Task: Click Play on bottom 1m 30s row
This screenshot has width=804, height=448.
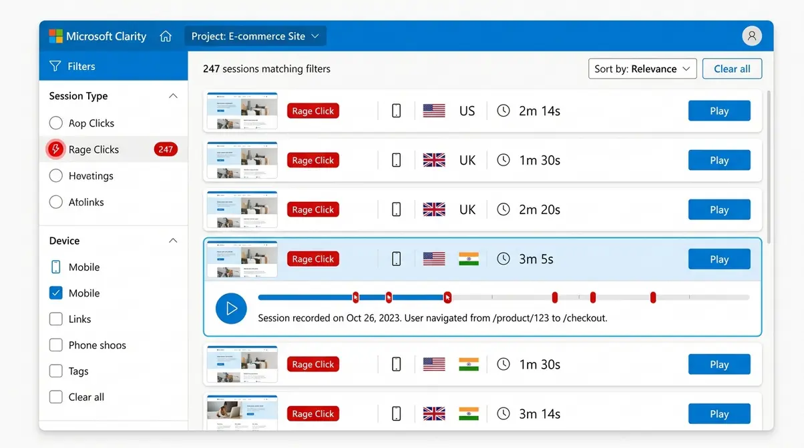Action: pyautogui.click(x=719, y=364)
